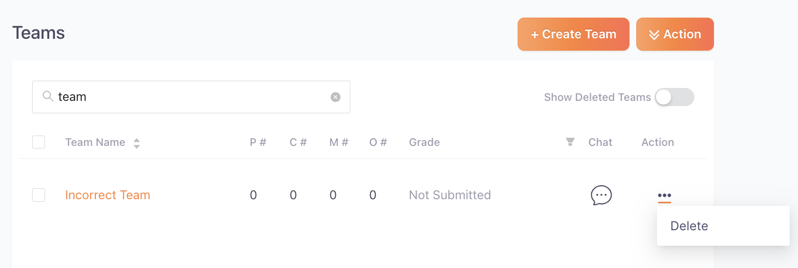Open the Grade filter funnel icon

click(x=570, y=142)
